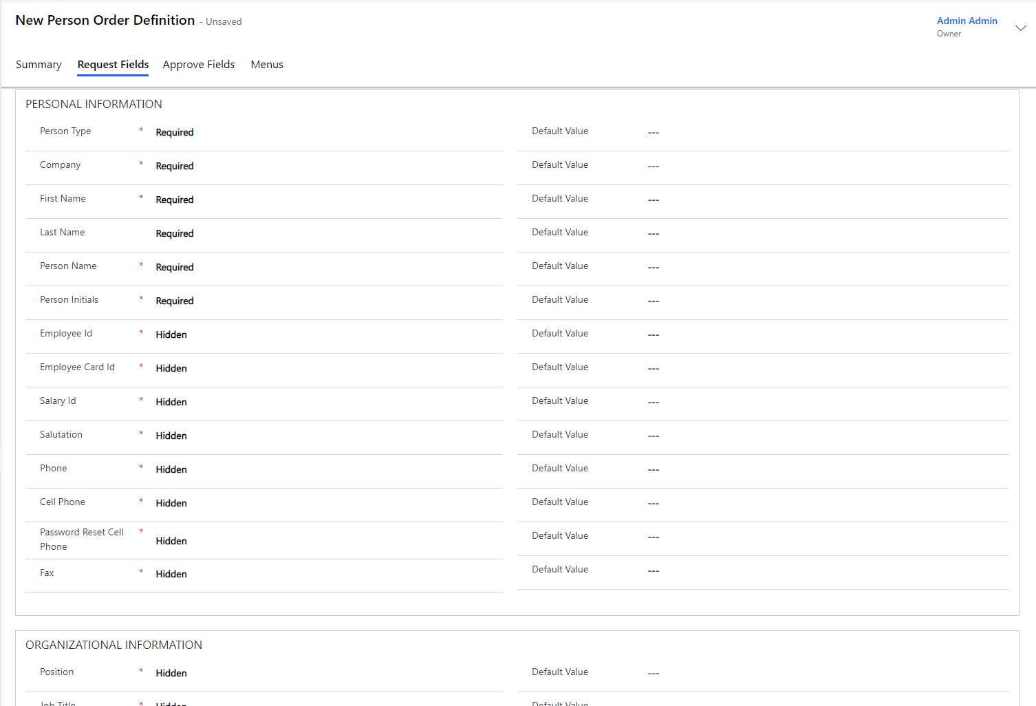The image size is (1036, 706).
Task: Open Position field Hidden dropdown
Action: [171, 674]
